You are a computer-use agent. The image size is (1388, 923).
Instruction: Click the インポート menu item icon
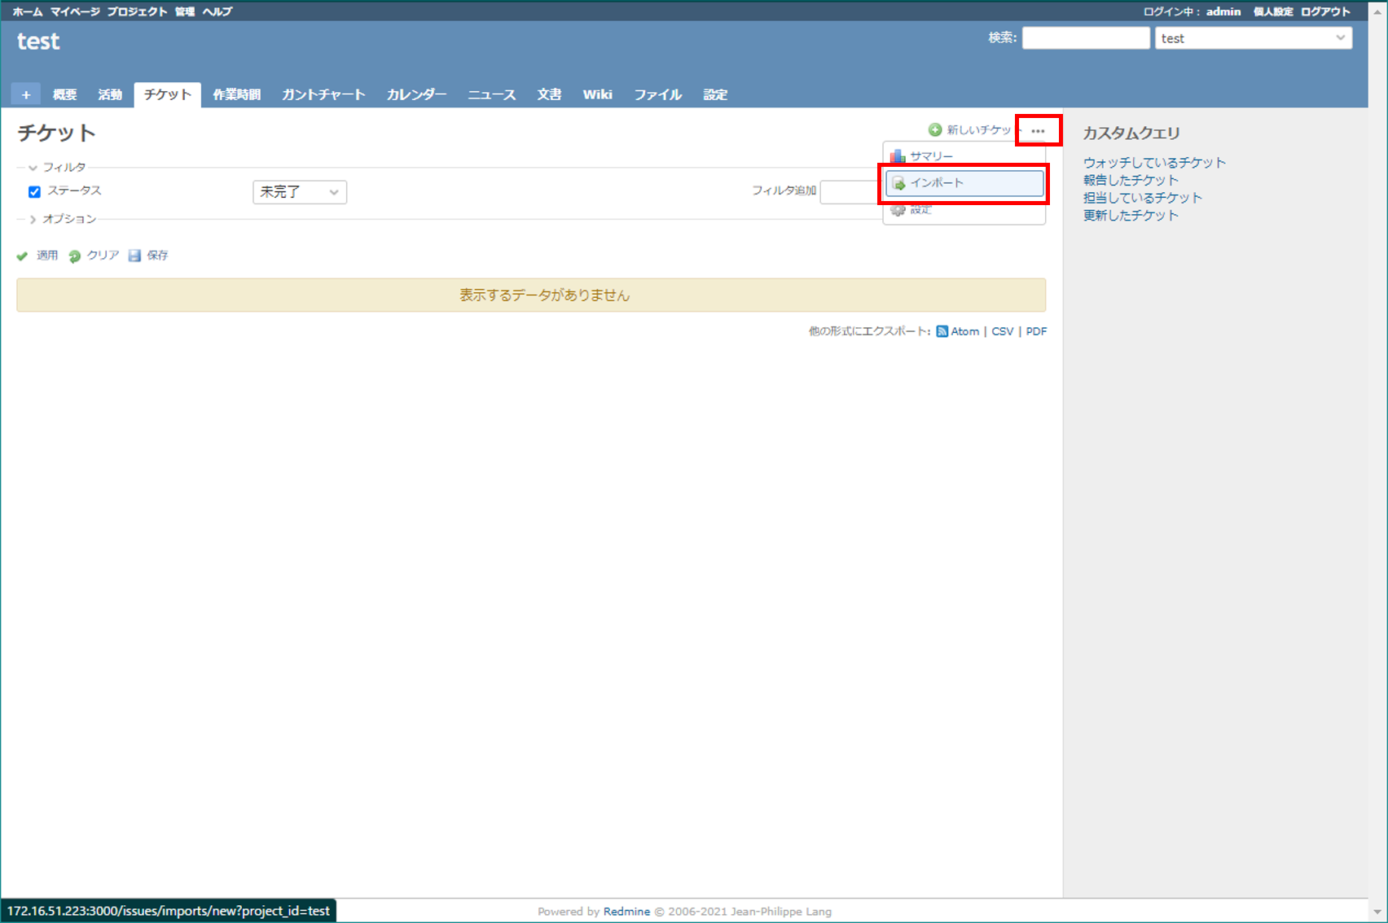pos(898,183)
